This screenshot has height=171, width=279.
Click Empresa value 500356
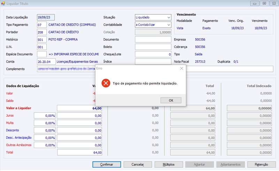click(x=200, y=40)
